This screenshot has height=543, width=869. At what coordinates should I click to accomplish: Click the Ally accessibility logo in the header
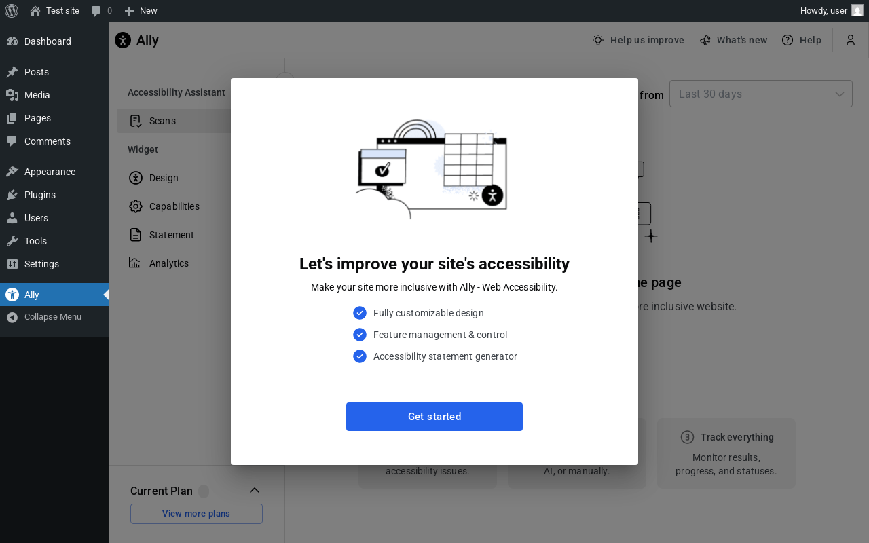pos(123,40)
